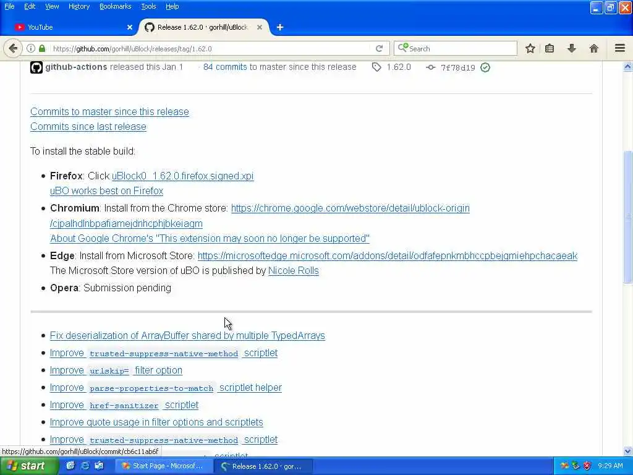Click the 1.62.0 tag icon
The image size is (633, 475).
376,67
